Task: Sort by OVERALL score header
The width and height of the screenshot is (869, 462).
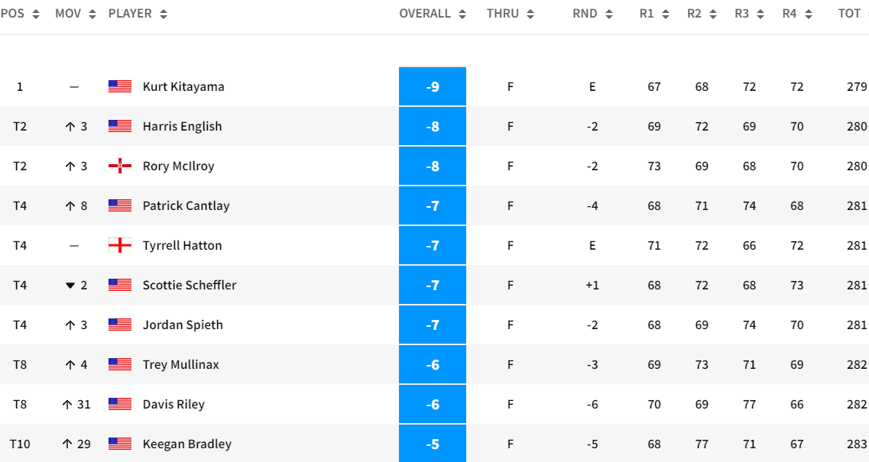Action: [433, 14]
